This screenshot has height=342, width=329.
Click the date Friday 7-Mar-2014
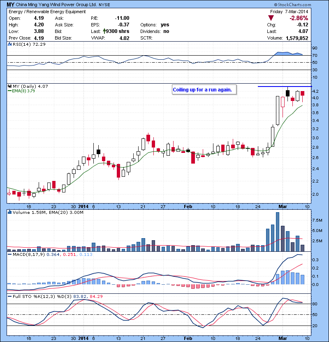(289, 12)
